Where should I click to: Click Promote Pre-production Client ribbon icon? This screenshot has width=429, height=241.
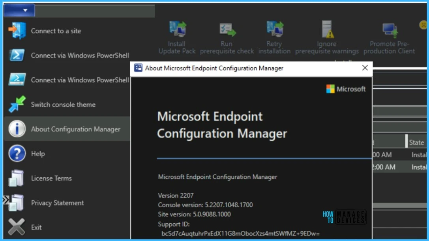[390, 30]
